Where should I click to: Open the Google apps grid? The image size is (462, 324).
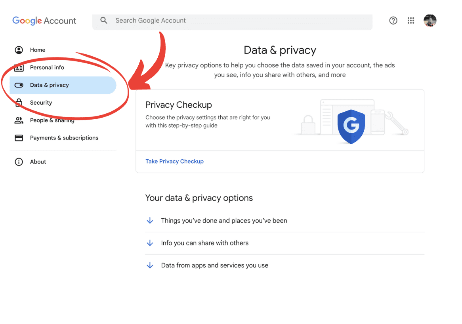(411, 20)
